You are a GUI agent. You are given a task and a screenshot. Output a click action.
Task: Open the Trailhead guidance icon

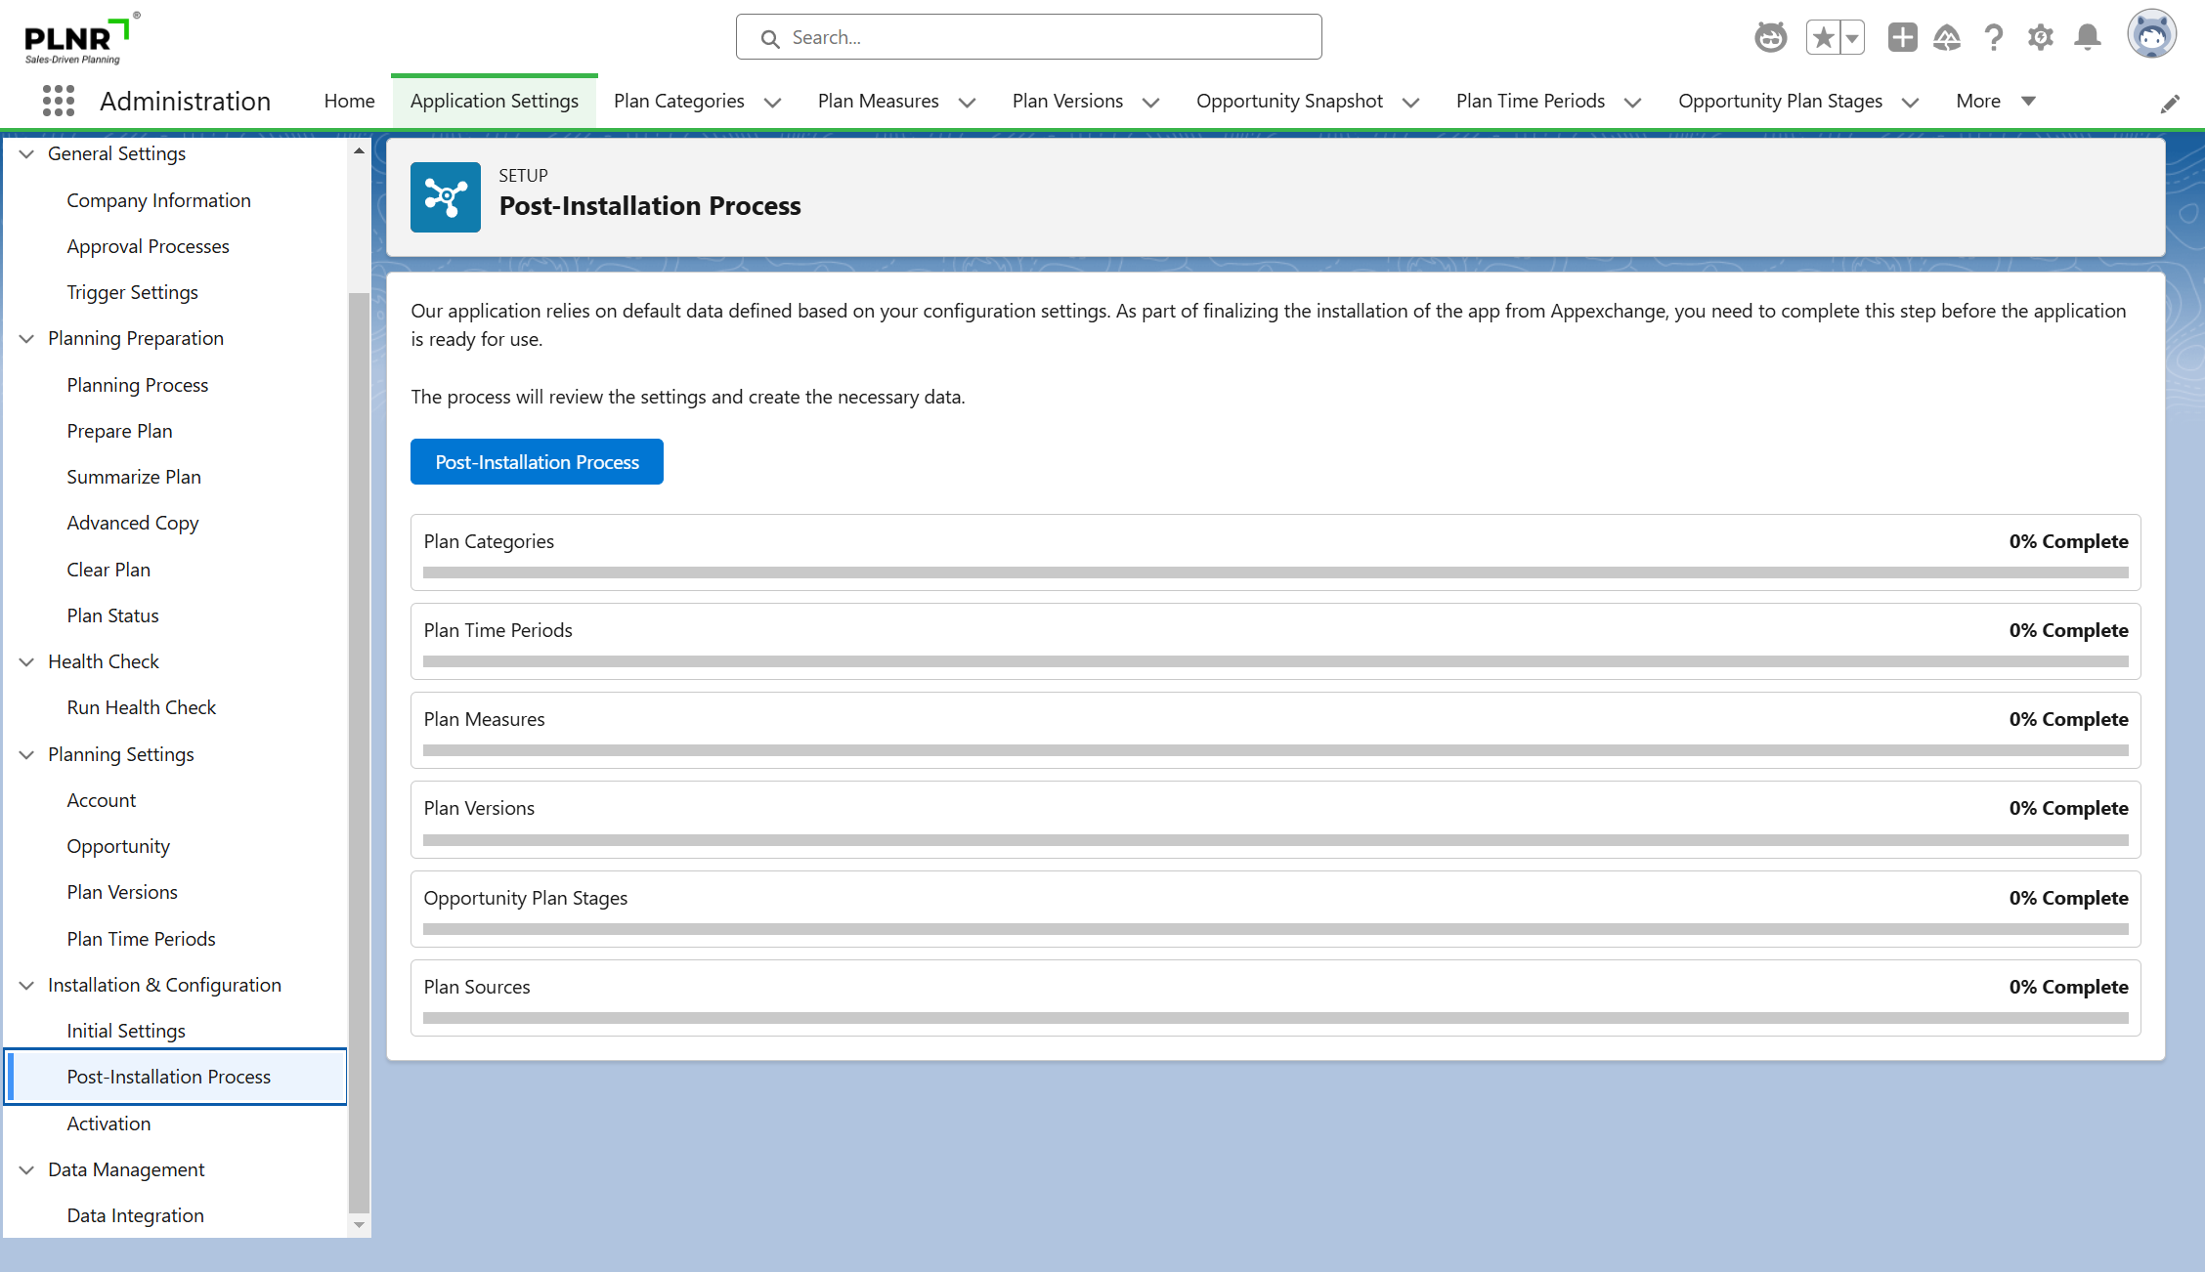pos(1947,37)
